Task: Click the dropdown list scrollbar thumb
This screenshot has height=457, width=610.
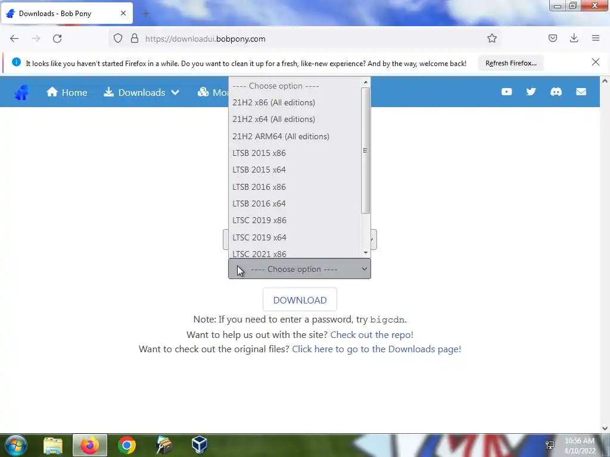Action: [365, 151]
